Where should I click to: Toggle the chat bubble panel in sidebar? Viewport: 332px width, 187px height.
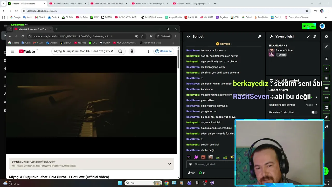(x=326, y=88)
